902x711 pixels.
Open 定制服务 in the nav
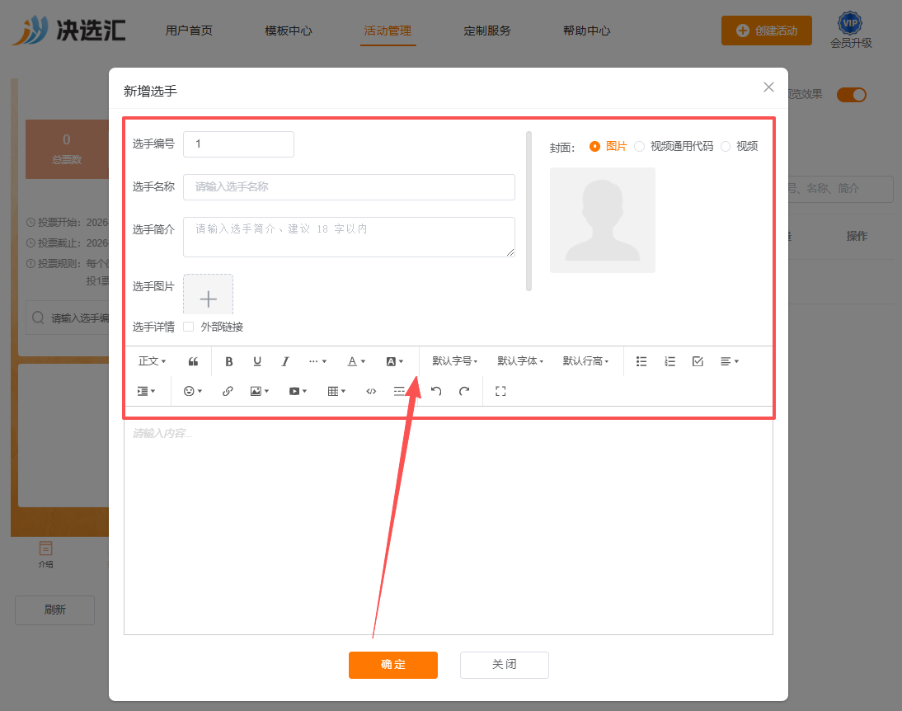tap(487, 31)
